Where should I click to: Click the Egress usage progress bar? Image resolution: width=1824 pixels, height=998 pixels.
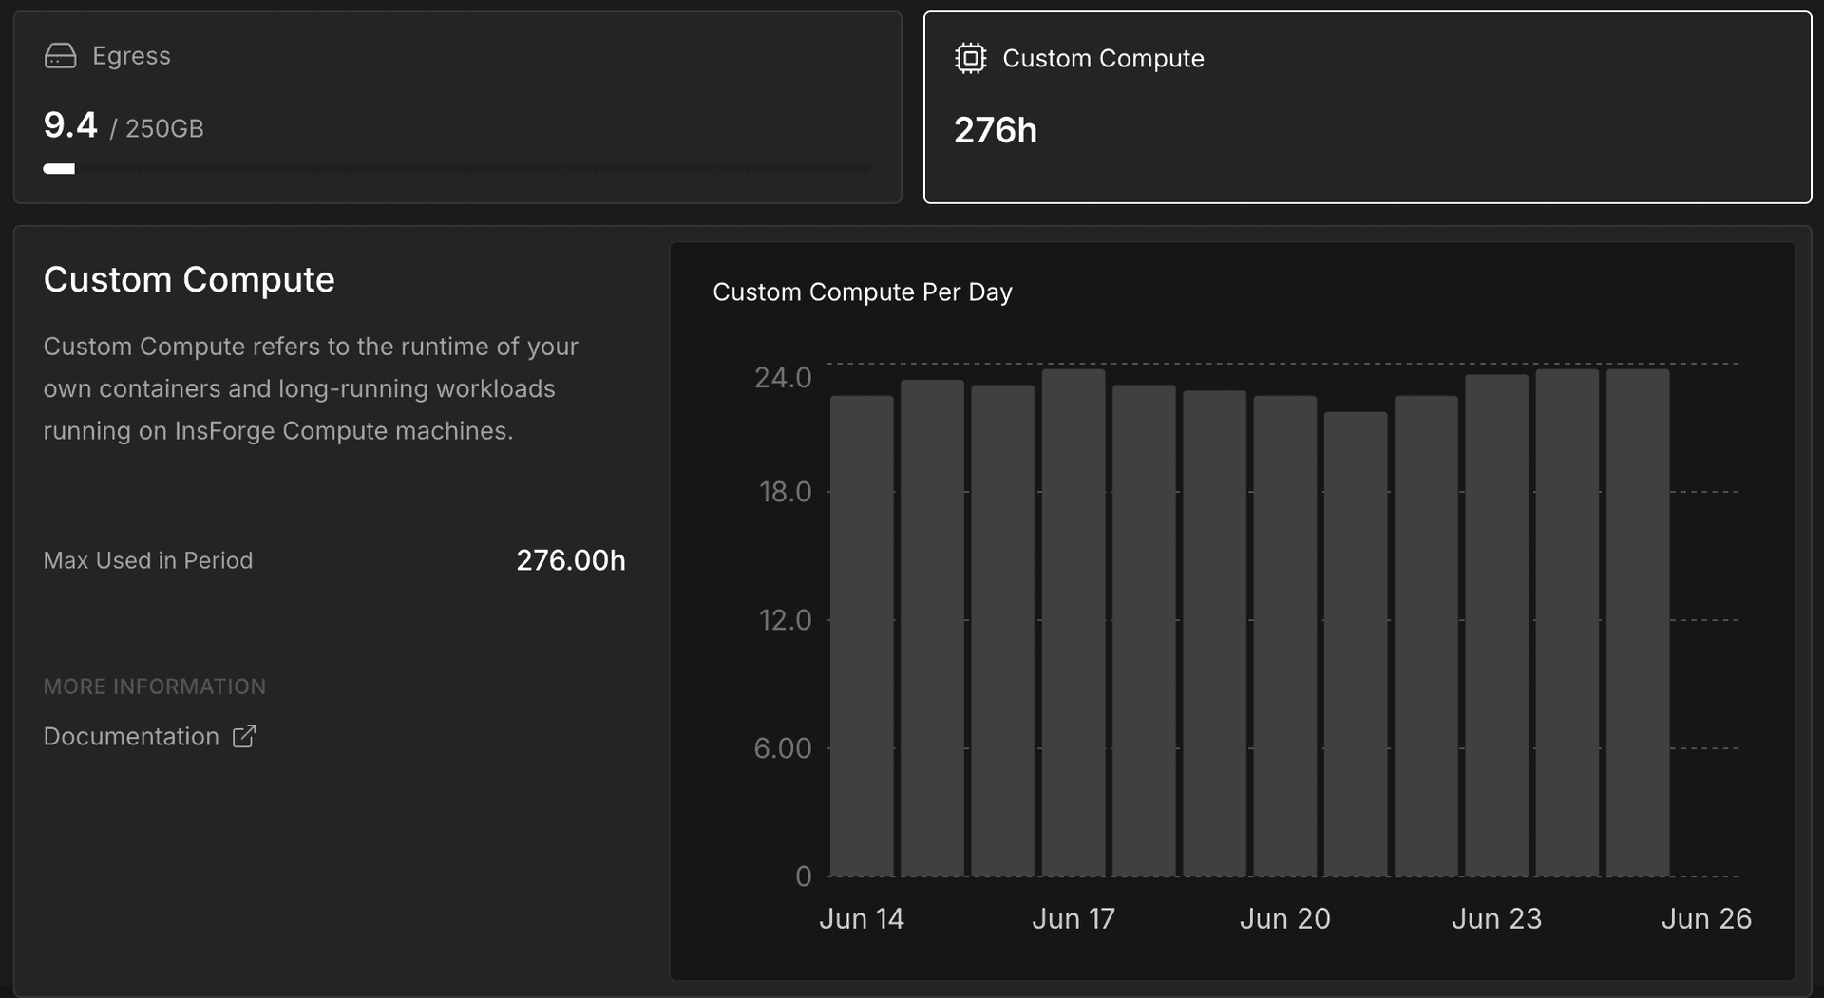[457, 169]
